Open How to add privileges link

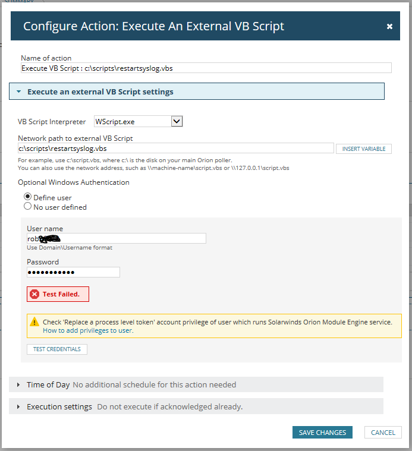point(88,330)
